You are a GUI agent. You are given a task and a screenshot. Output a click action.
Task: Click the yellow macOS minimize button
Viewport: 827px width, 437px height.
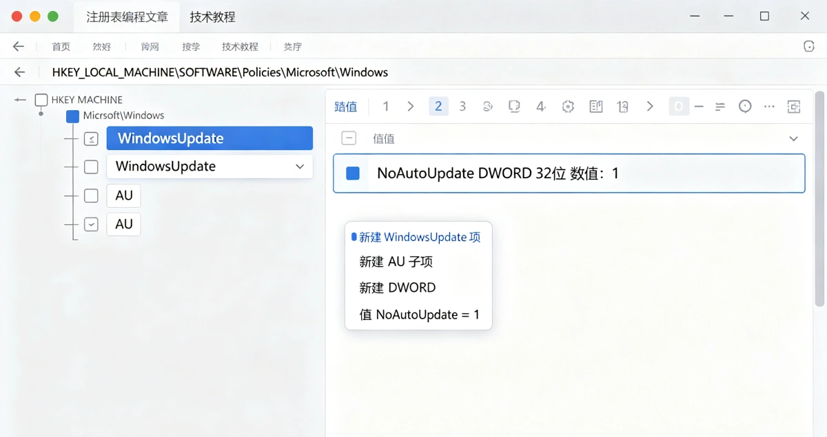click(35, 17)
